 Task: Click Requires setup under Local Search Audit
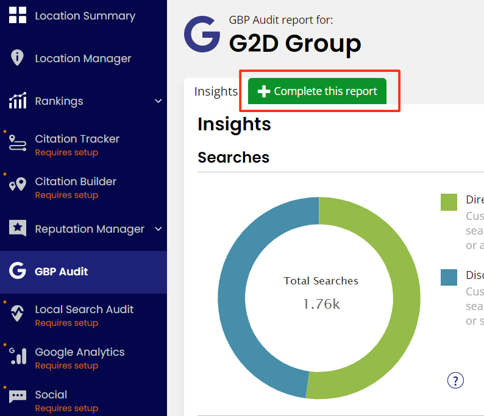66,323
